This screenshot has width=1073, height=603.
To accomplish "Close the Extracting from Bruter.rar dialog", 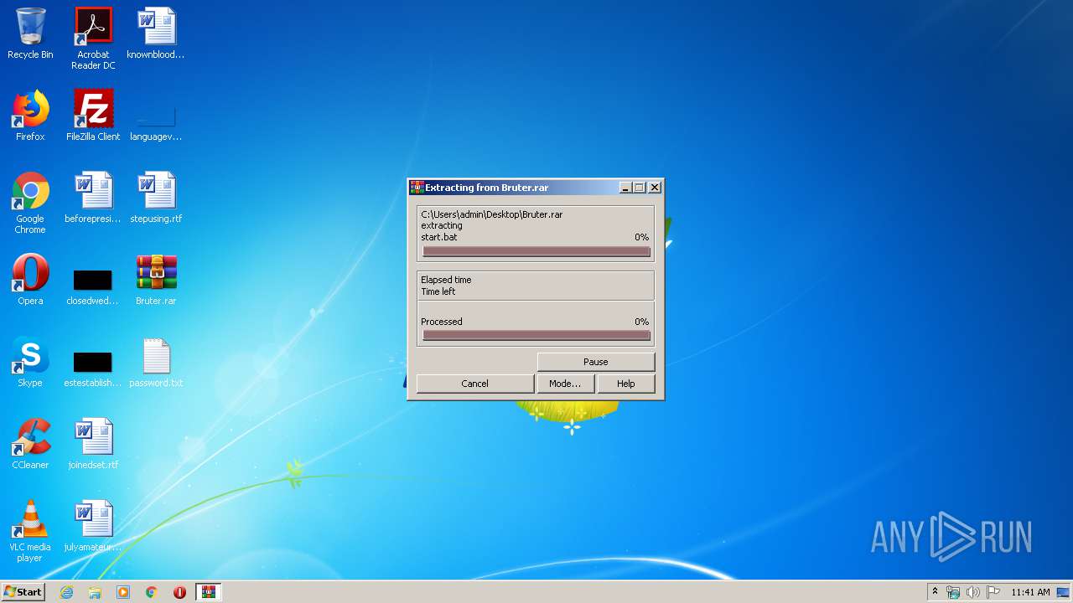I will click(x=655, y=188).
